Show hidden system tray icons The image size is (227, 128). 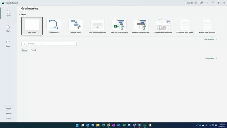197,125
